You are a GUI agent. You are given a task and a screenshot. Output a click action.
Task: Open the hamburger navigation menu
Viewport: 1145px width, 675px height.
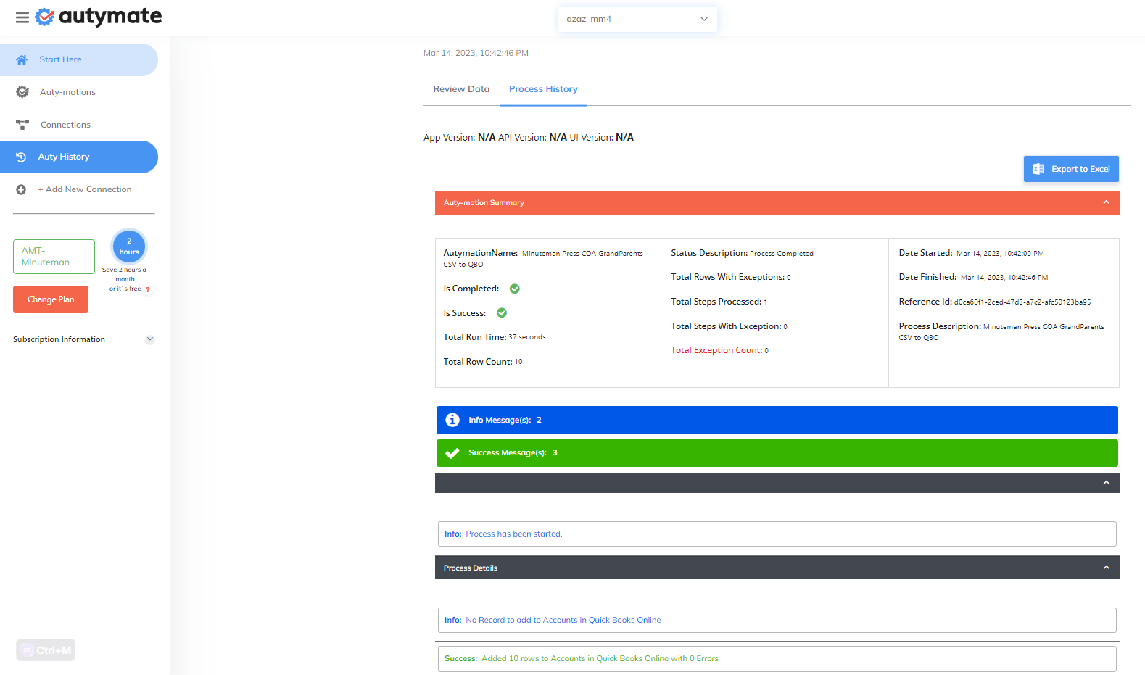coord(22,17)
